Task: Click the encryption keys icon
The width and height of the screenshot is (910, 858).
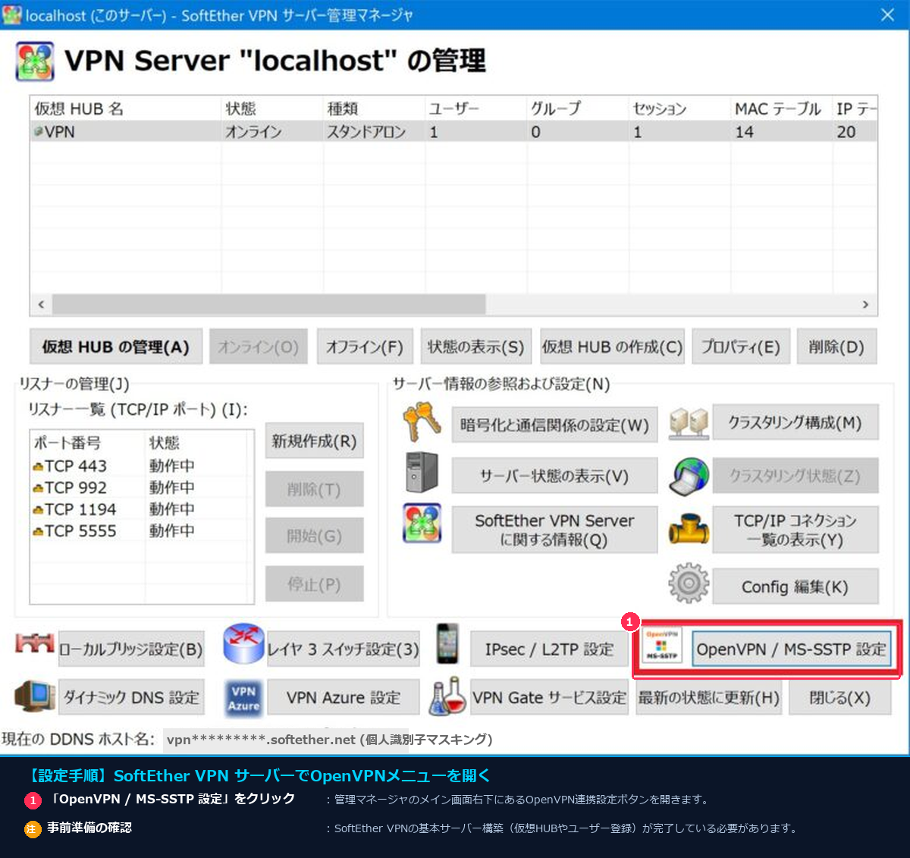Action: click(422, 423)
